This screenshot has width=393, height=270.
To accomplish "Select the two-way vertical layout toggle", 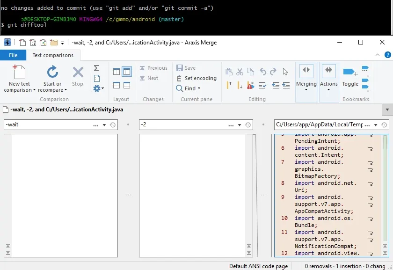I will point(116,72).
